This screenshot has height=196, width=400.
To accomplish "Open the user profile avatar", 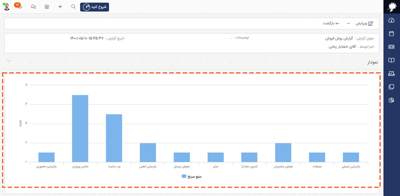I will [7, 7].
